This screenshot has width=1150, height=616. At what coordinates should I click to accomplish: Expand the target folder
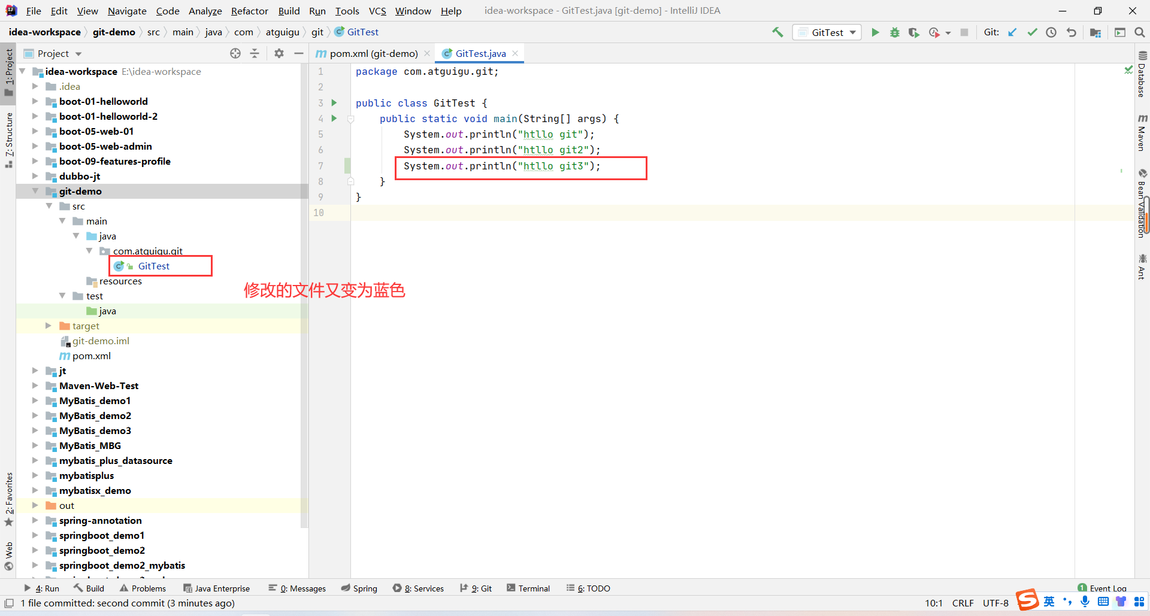(48, 326)
